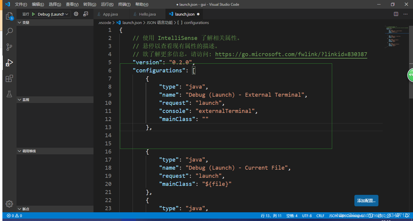Switch to the Hello.java tab
This screenshot has width=413, height=221.
(147, 14)
